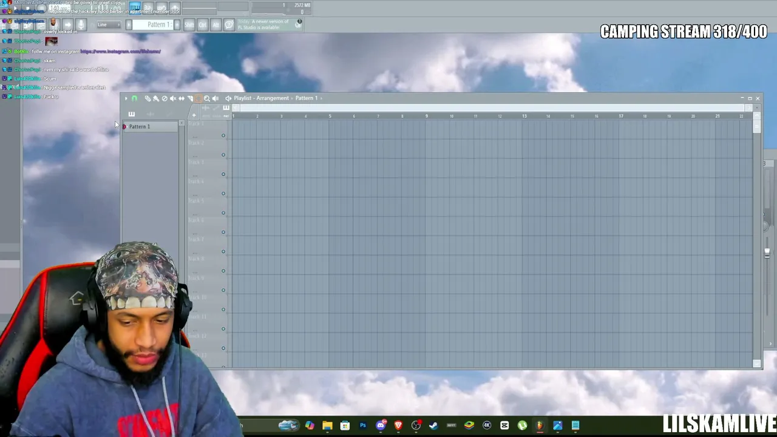Jump to bar 9 on the timeline
Image resolution: width=777 pixels, height=437 pixels.
pos(427,116)
